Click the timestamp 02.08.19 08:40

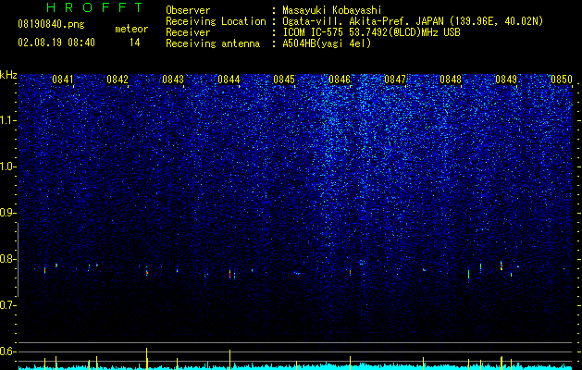coord(56,43)
